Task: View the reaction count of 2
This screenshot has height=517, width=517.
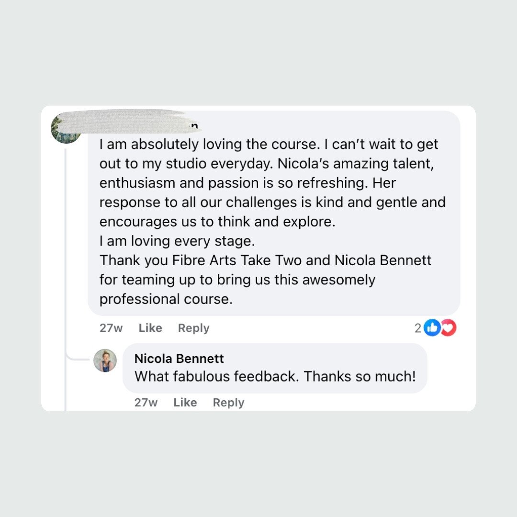Action: [418, 328]
